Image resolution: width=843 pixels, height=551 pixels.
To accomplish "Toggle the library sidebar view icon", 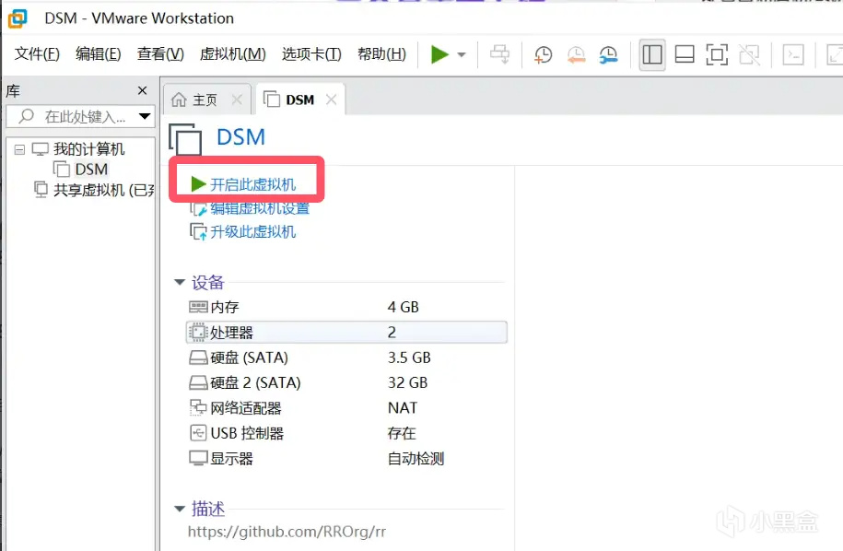I will pyautogui.click(x=652, y=54).
